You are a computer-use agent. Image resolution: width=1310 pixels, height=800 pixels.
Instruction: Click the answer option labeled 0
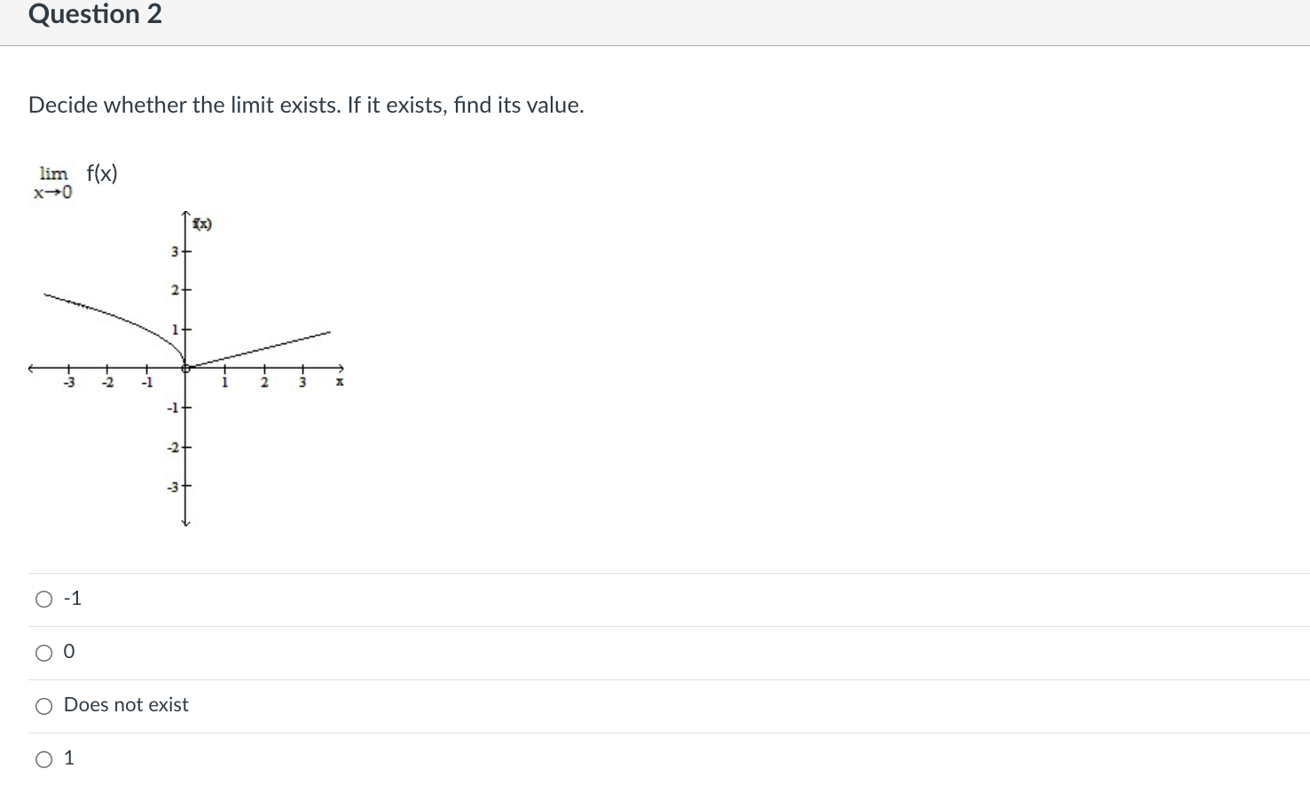tap(69, 651)
